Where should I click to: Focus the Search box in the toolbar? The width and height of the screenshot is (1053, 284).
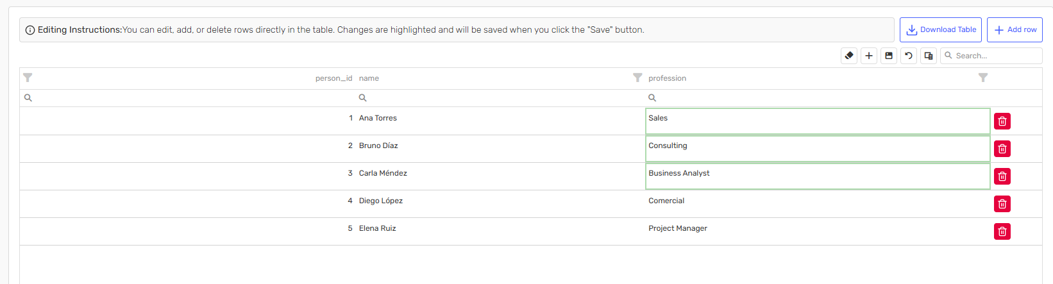996,56
